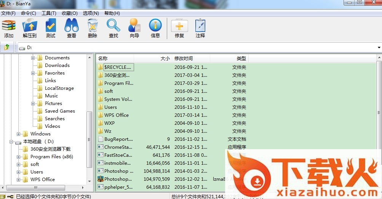This screenshot has width=382, height=199.
Task: Click the ChromeSta application file icon
Action: click(x=101, y=147)
